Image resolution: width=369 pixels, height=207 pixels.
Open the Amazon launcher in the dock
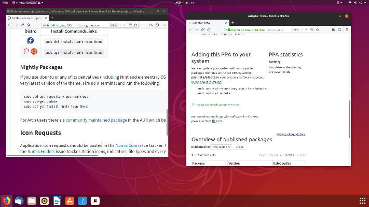point(95,201)
